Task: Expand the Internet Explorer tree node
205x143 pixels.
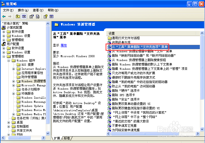Action: tap(13, 69)
